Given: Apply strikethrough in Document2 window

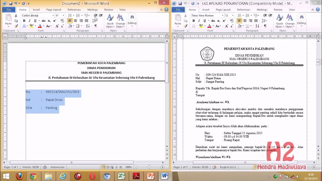Looking at the screenshot, I should pyautogui.click(x=44, y=21).
